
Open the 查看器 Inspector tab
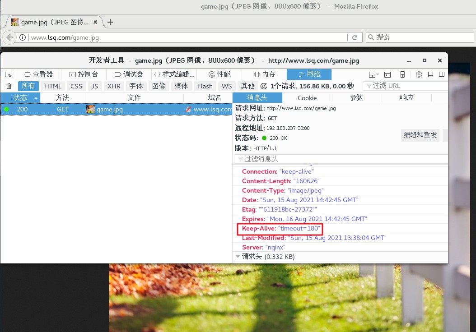(x=38, y=74)
